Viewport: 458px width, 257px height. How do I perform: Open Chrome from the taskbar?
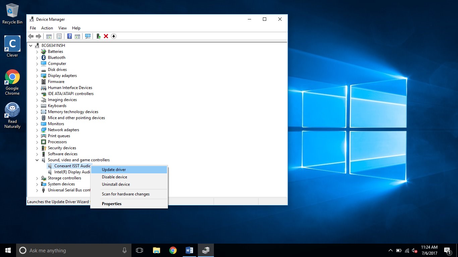(173, 250)
